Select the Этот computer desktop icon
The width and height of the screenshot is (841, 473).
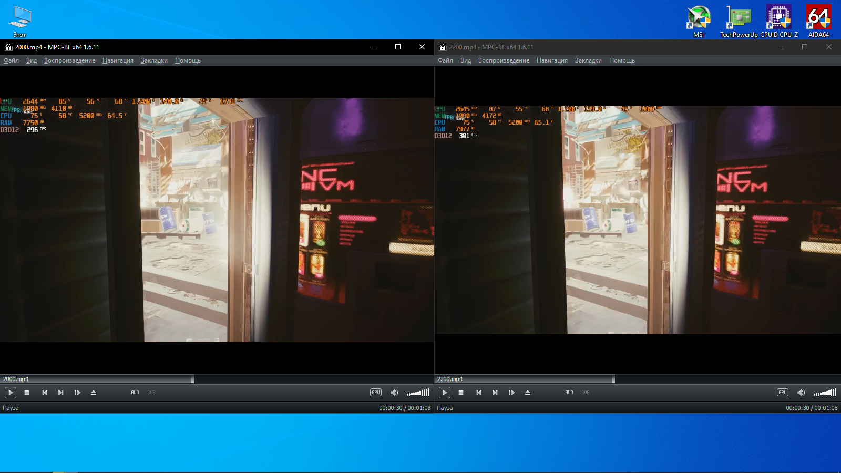click(19, 22)
